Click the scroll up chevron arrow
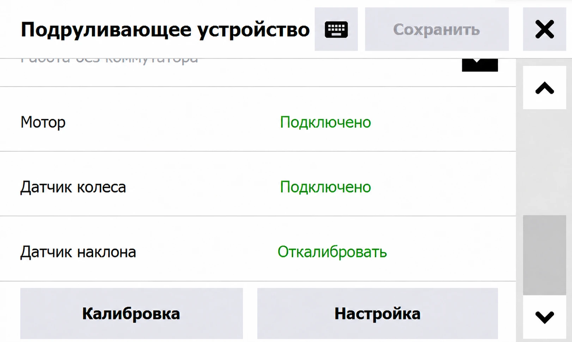 (544, 88)
